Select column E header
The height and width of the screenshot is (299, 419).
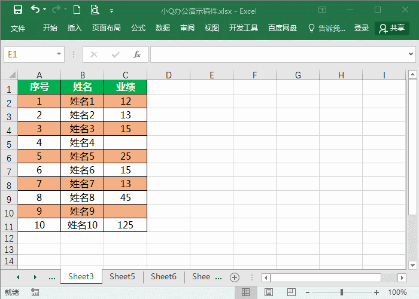click(212, 75)
